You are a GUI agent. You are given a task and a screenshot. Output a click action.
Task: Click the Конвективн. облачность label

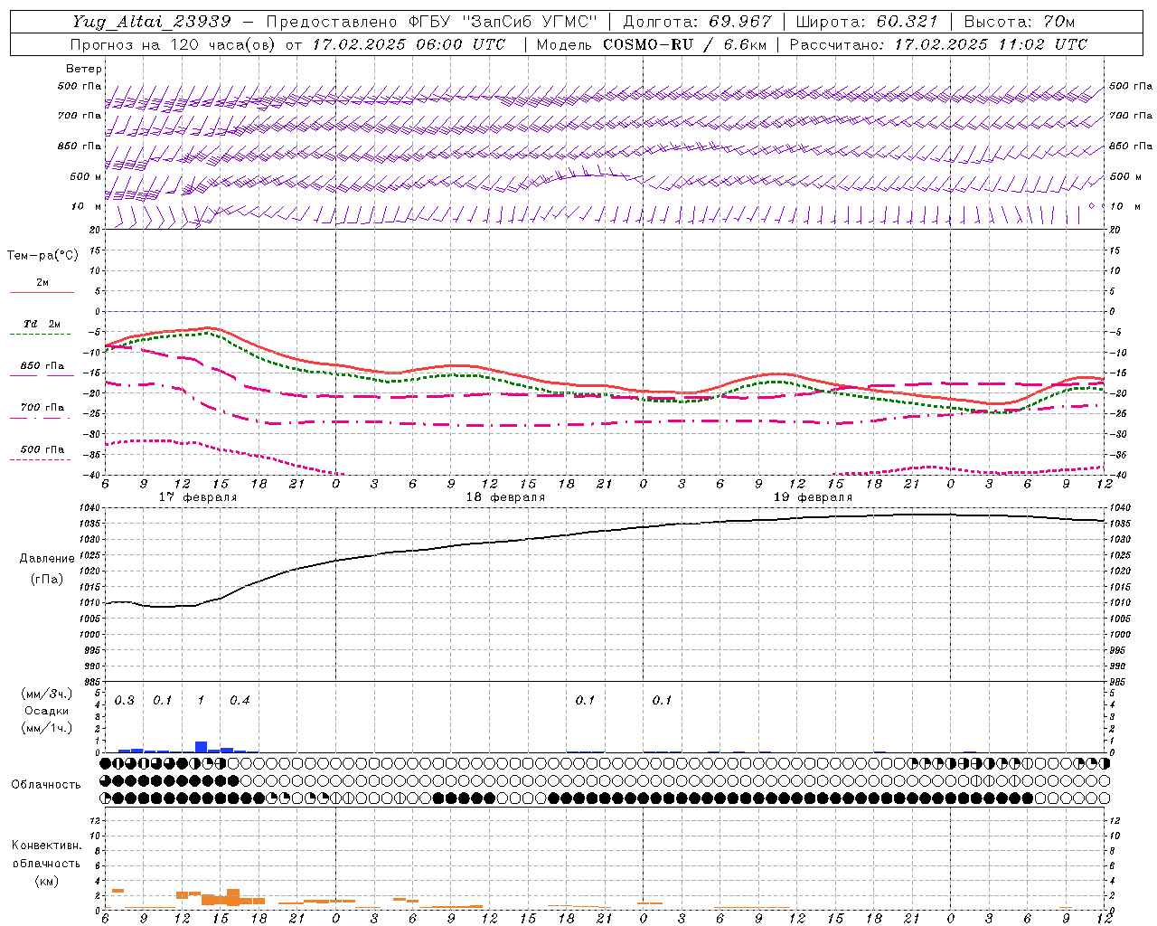click(x=46, y=855)
